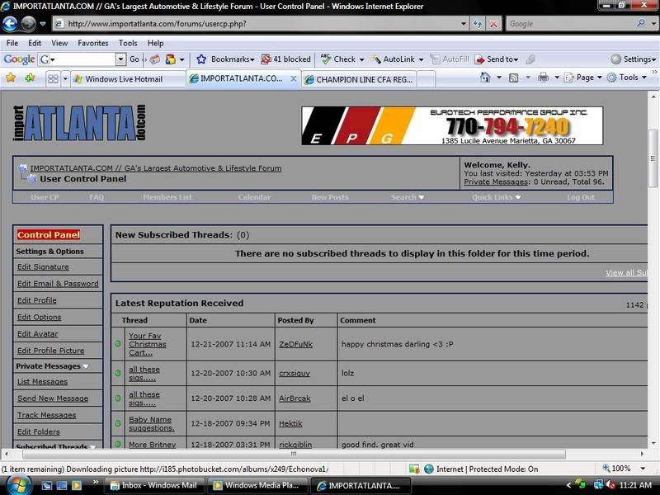
Task: Click the horizontal scrollbar at page bottom
Action: (330, 454)
